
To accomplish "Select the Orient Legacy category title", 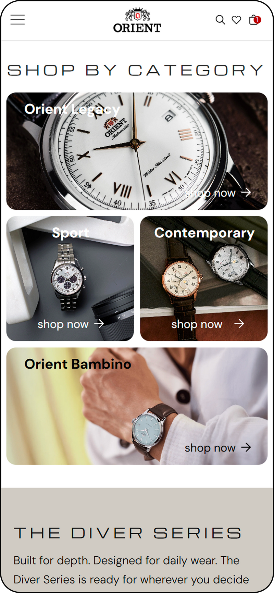I will [x=72, y=109].
